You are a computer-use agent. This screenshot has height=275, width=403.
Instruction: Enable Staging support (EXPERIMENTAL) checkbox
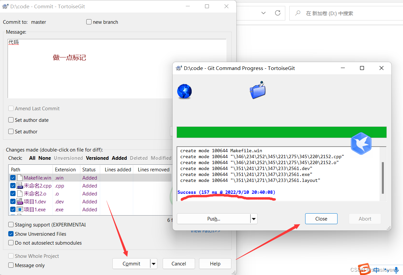pos(11,224)
